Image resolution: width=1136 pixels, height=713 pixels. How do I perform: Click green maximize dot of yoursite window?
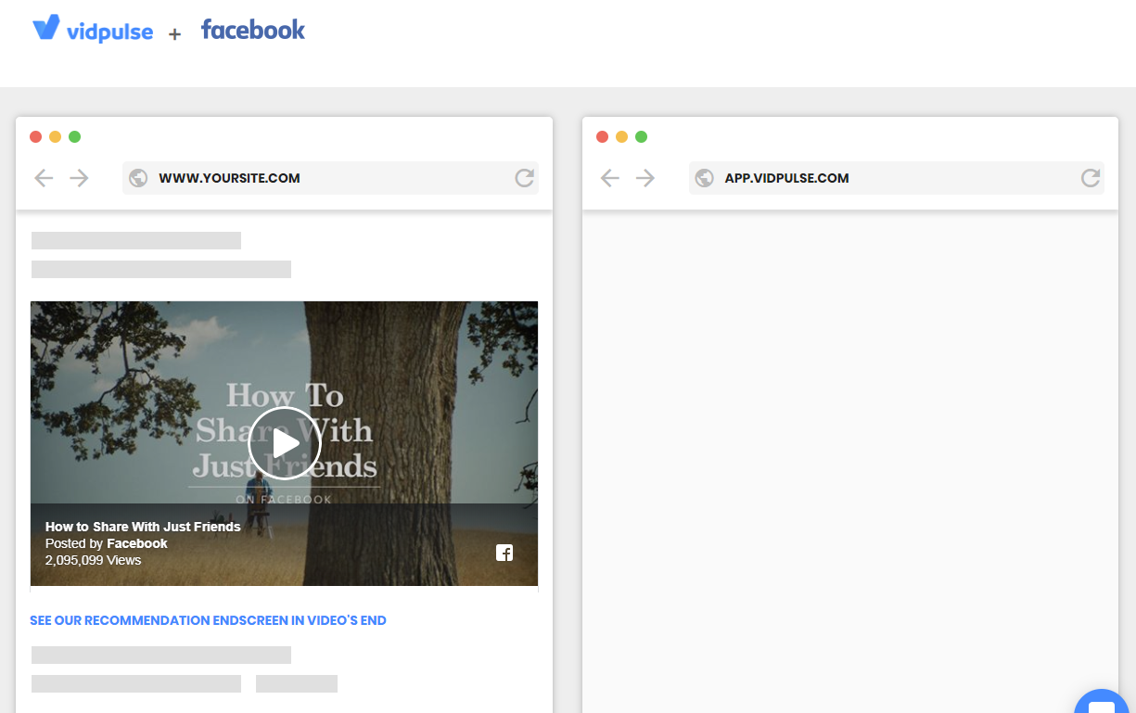75,137
